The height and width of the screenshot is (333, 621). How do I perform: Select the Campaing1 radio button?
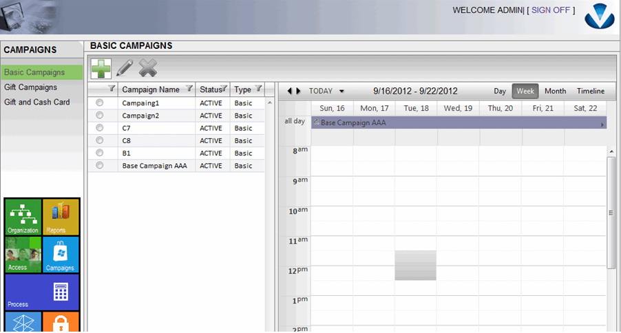[x=100, y=103]
